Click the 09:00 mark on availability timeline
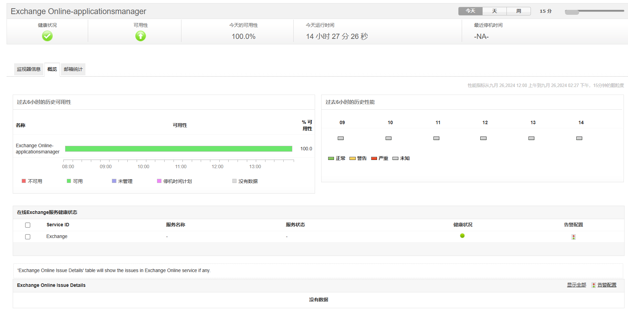This screenshot has height=313, width=628. pyautogui.click(x=106, y=166)
